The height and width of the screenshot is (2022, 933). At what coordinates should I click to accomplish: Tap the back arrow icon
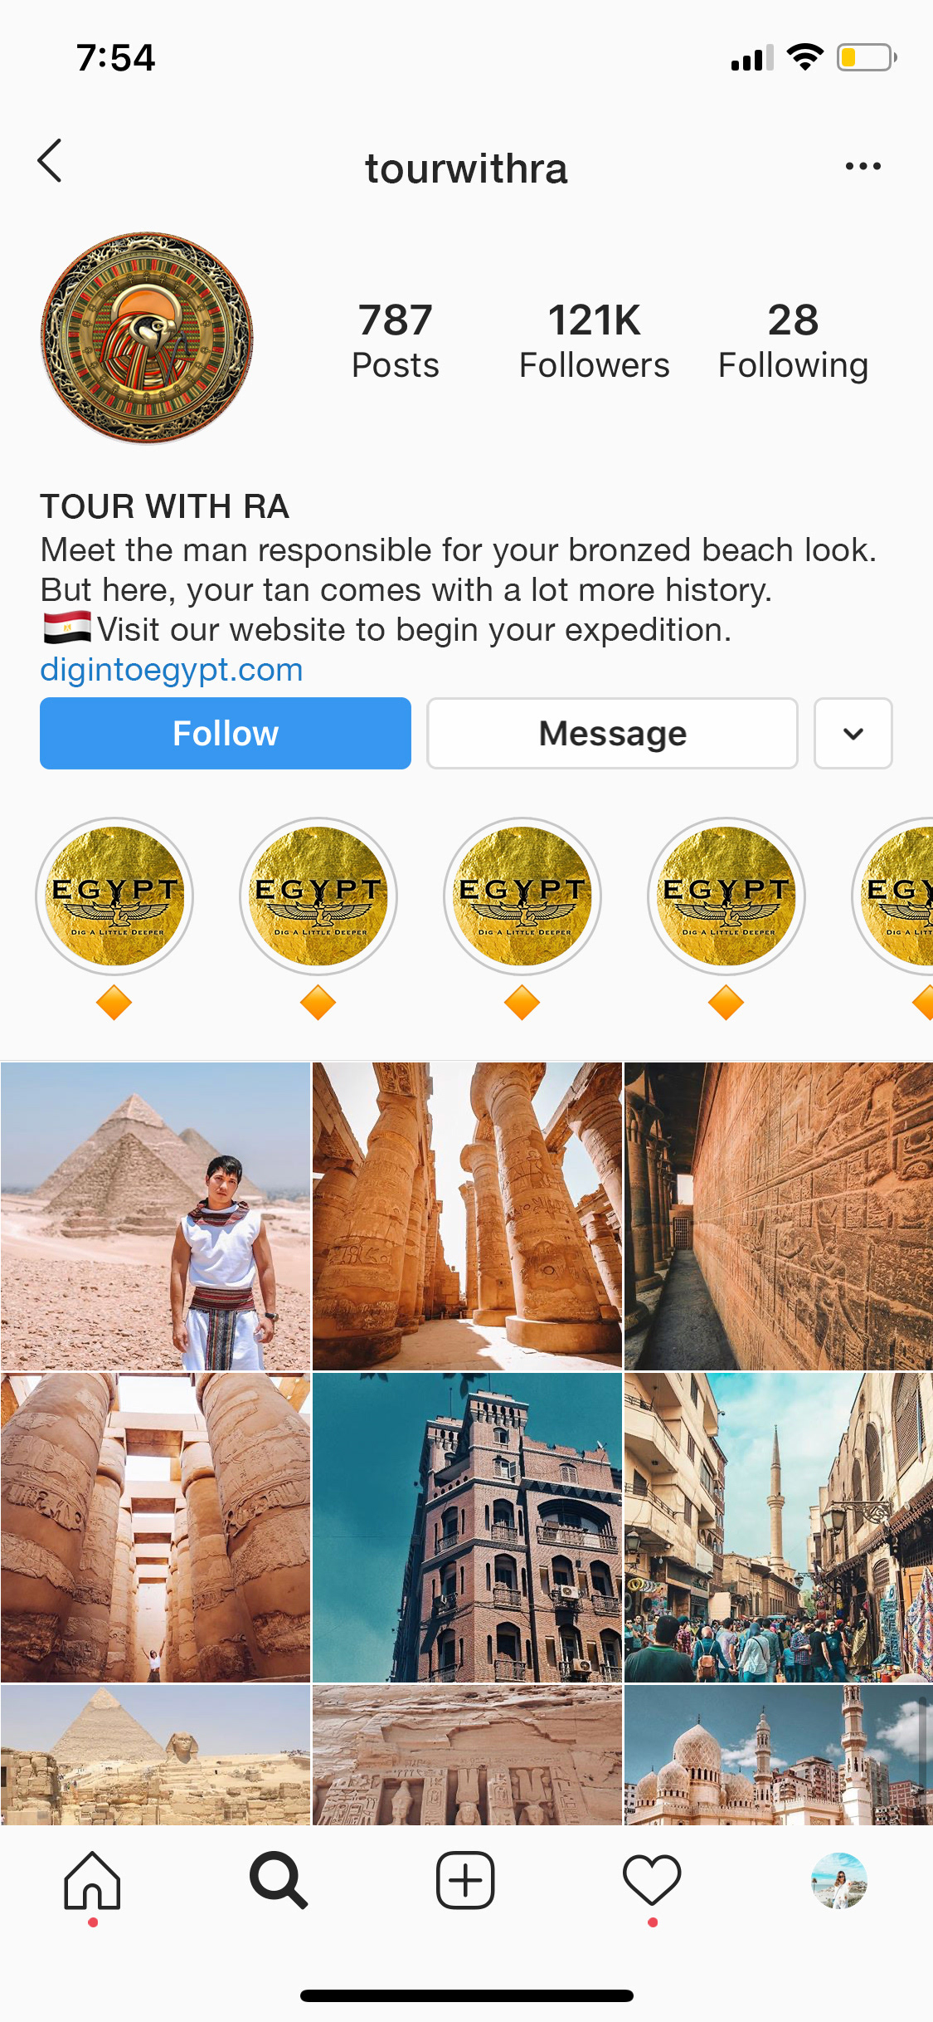pos(50,161)
